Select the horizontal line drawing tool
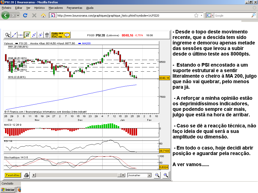This screenshot has width=258, height=193. 21,35
